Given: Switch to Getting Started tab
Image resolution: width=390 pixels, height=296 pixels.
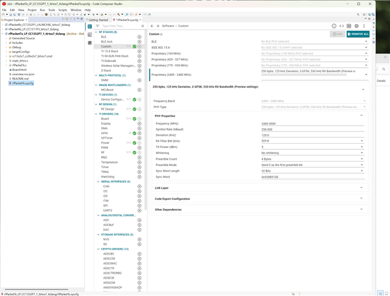Looking at the screenshot, I should [x=97, y=20].
